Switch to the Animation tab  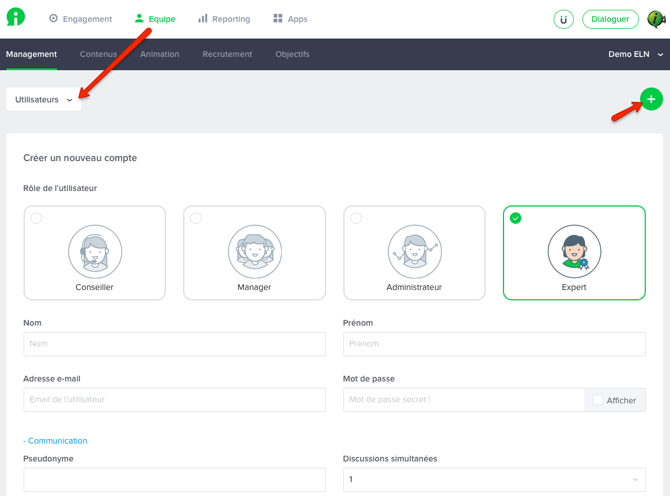[x=160, y=54]
